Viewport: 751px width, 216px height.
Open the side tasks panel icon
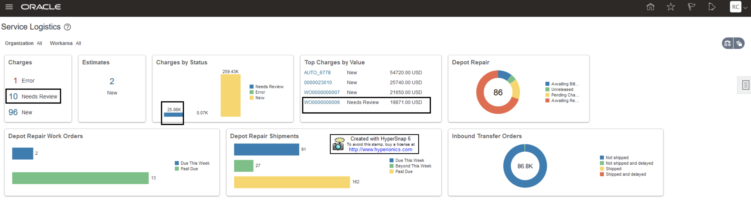746,85
